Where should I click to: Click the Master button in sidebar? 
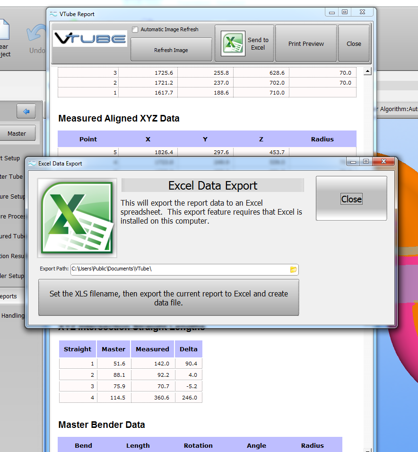tap(17, 134)
